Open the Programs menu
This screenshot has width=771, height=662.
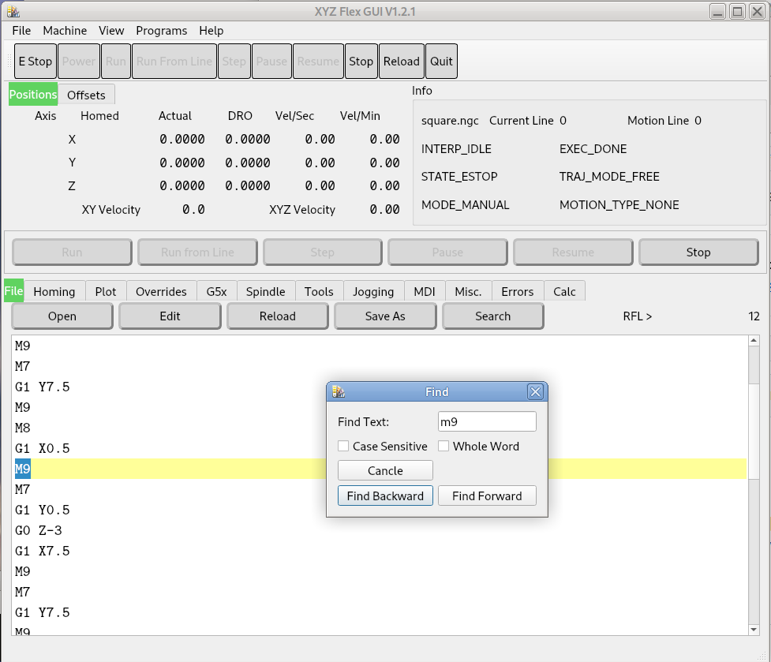point(161,31)
